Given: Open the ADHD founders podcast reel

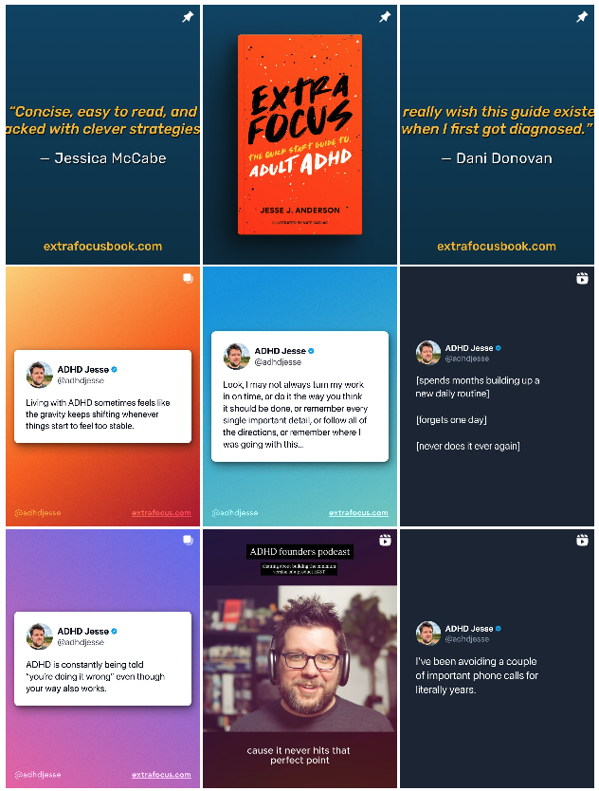Looking at the screenshot, I should [x=300, y=658].
